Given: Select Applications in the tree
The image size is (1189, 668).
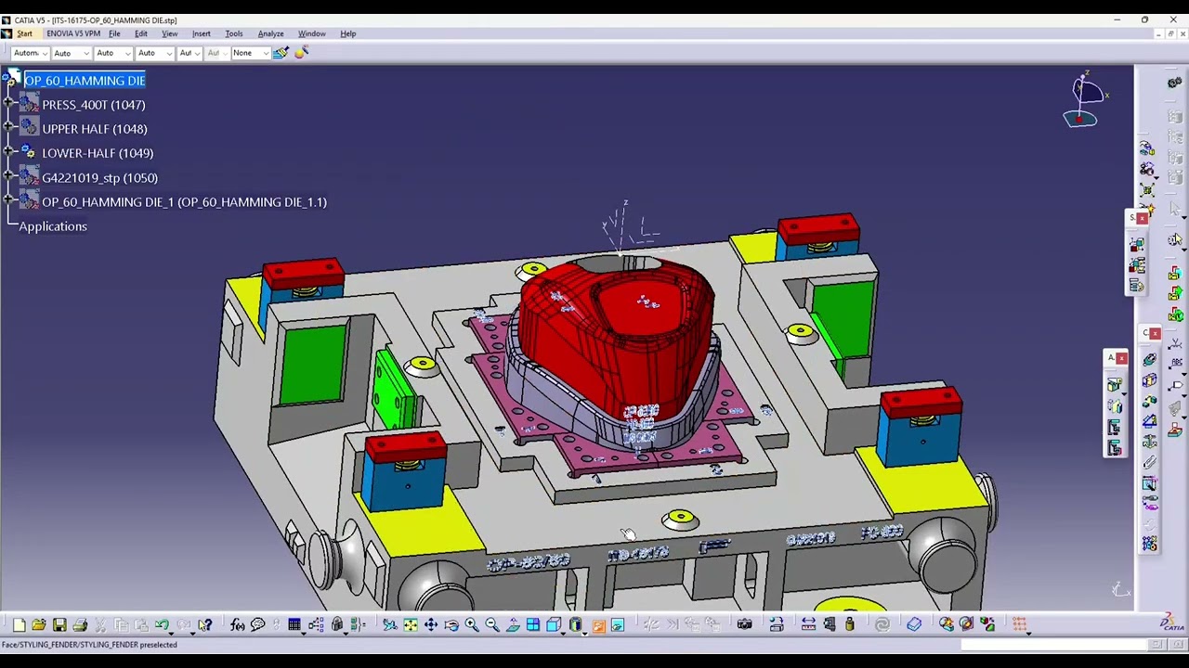Looking at the screenshot, I should pos(53,226).
